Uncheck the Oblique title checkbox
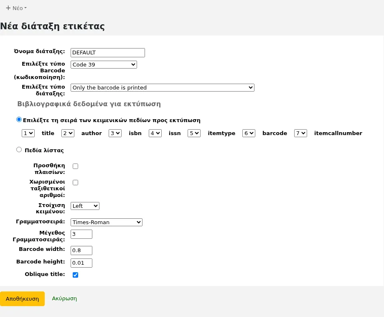The height and width of the screenshot is (317, 384). pos(76,275)
